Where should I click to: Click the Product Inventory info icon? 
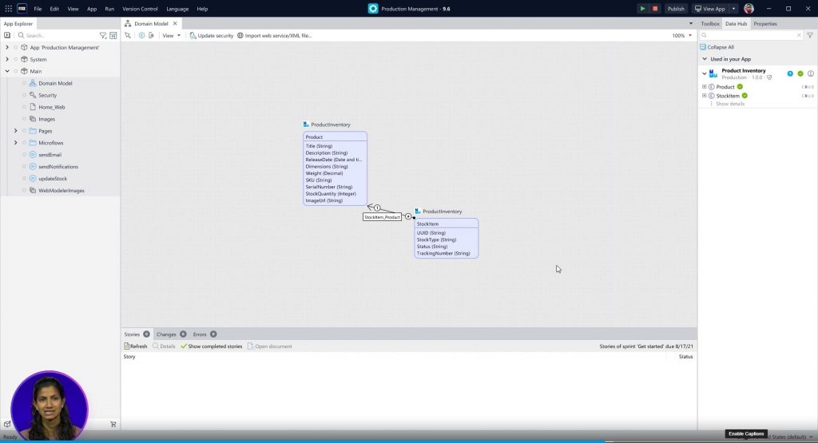[810, 73]
